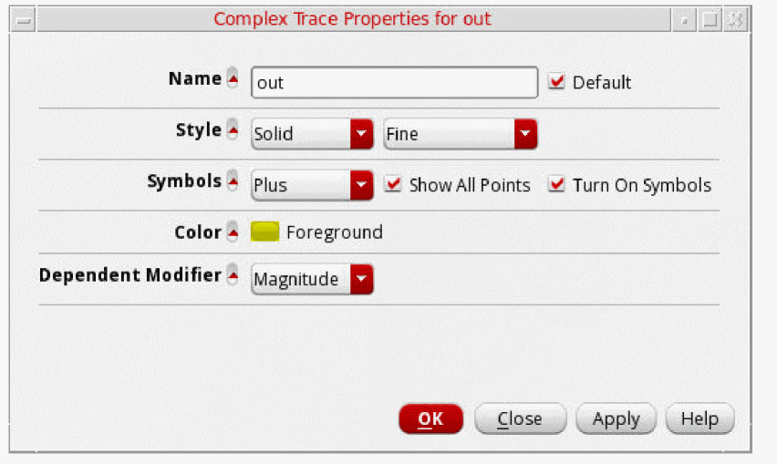The image size is (777, 464).
Task: Uncheck the Default name checkbox
Action: [x=556, y=82]
